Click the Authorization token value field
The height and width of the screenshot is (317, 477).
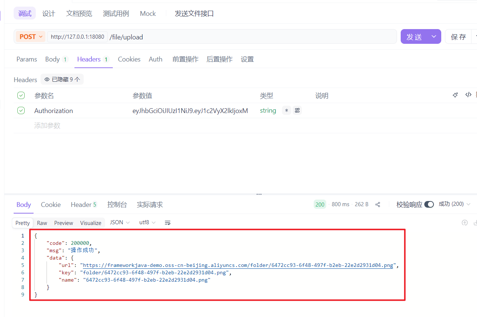click(x=190, y=110)
